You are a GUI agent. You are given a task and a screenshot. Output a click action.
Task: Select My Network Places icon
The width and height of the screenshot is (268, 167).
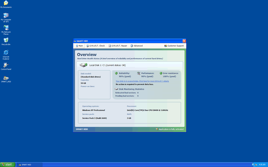6,28
